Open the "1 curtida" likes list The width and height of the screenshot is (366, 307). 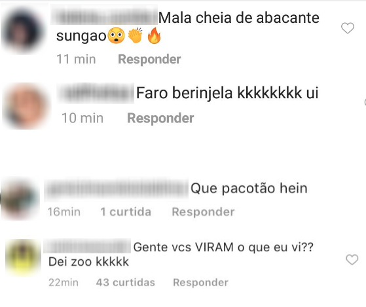pos(126,212)
